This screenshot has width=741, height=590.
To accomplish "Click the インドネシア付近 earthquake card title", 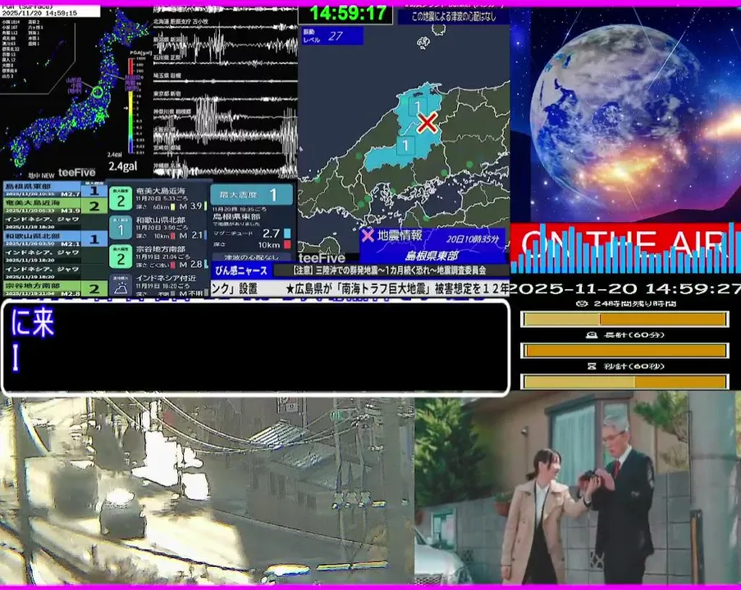I will (x=166, y=278).
